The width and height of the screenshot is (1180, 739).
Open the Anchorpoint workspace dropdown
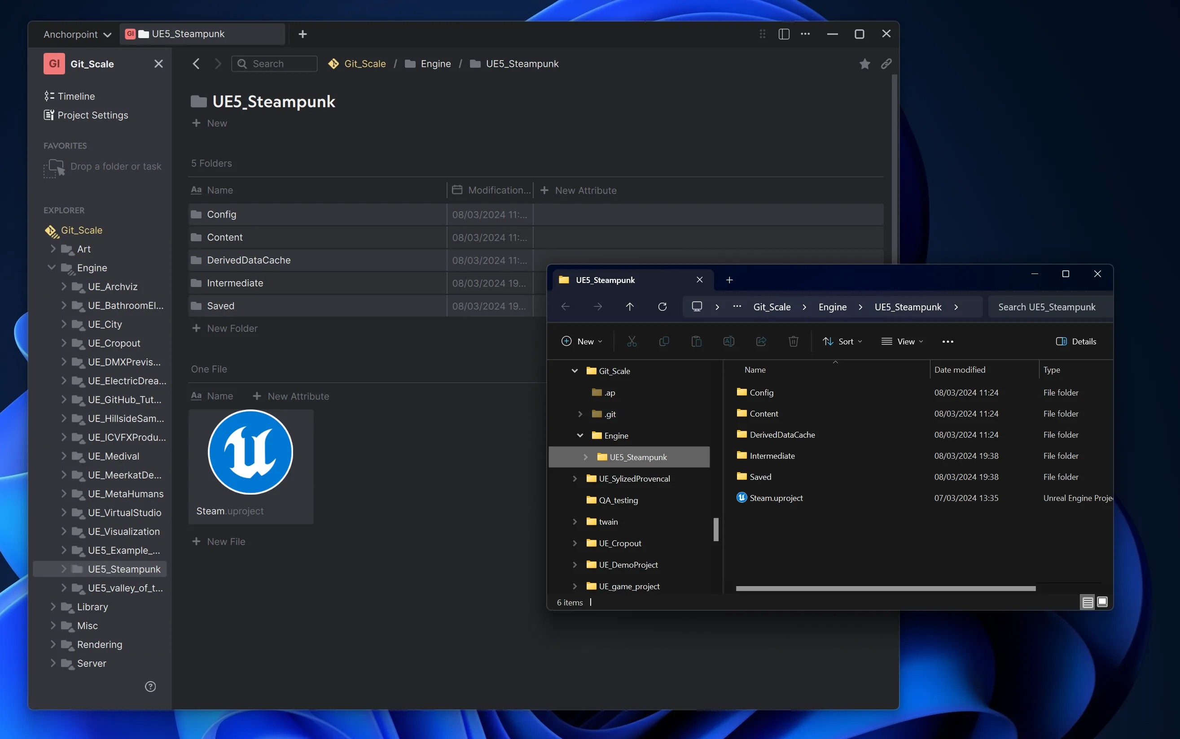pos(77,34)
